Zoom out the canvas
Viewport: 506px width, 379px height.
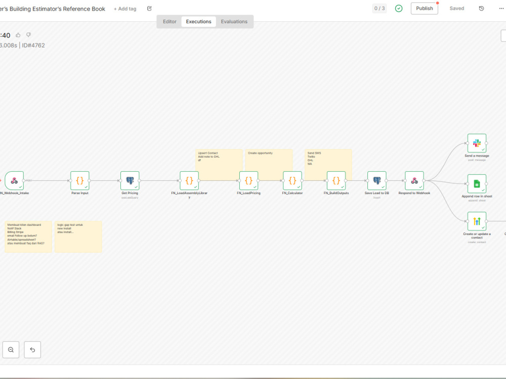tap(11, 350)
